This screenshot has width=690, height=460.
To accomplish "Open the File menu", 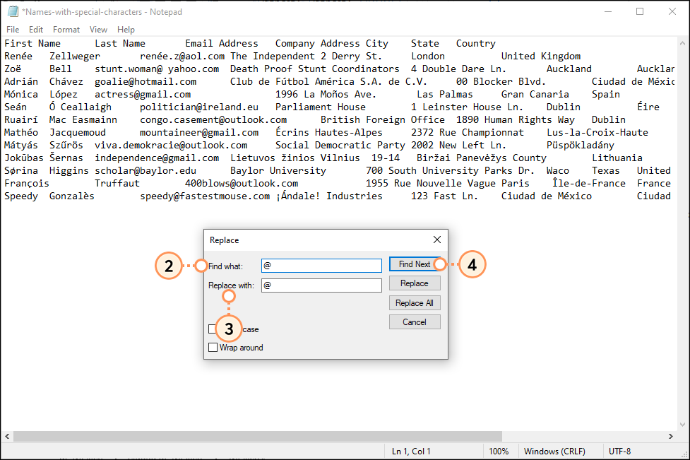I will pos(13,30).
